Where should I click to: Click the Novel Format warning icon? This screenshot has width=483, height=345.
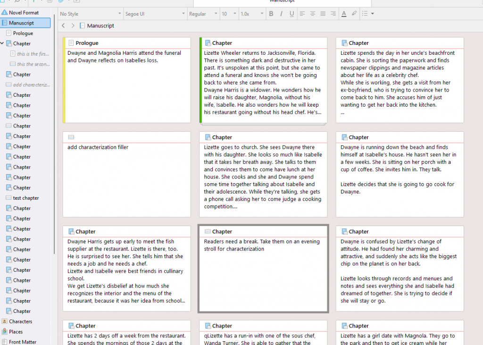pos(4,12)
